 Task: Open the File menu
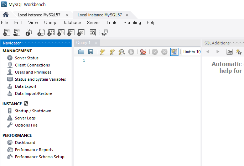[x=5, y=23]
